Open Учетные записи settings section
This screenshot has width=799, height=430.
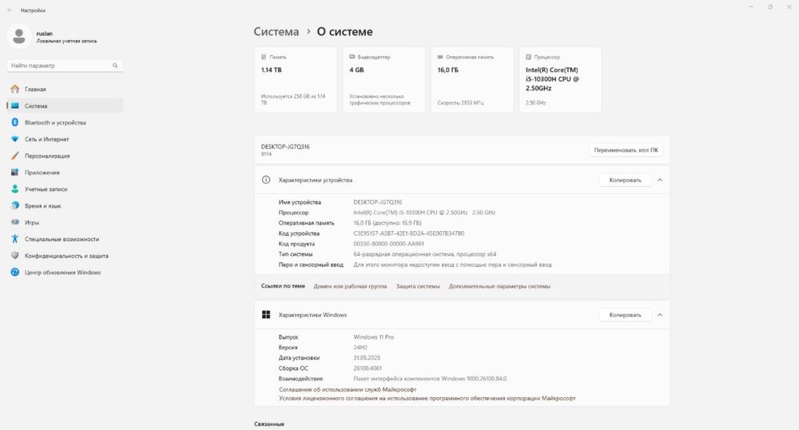[x=65, y=189]
